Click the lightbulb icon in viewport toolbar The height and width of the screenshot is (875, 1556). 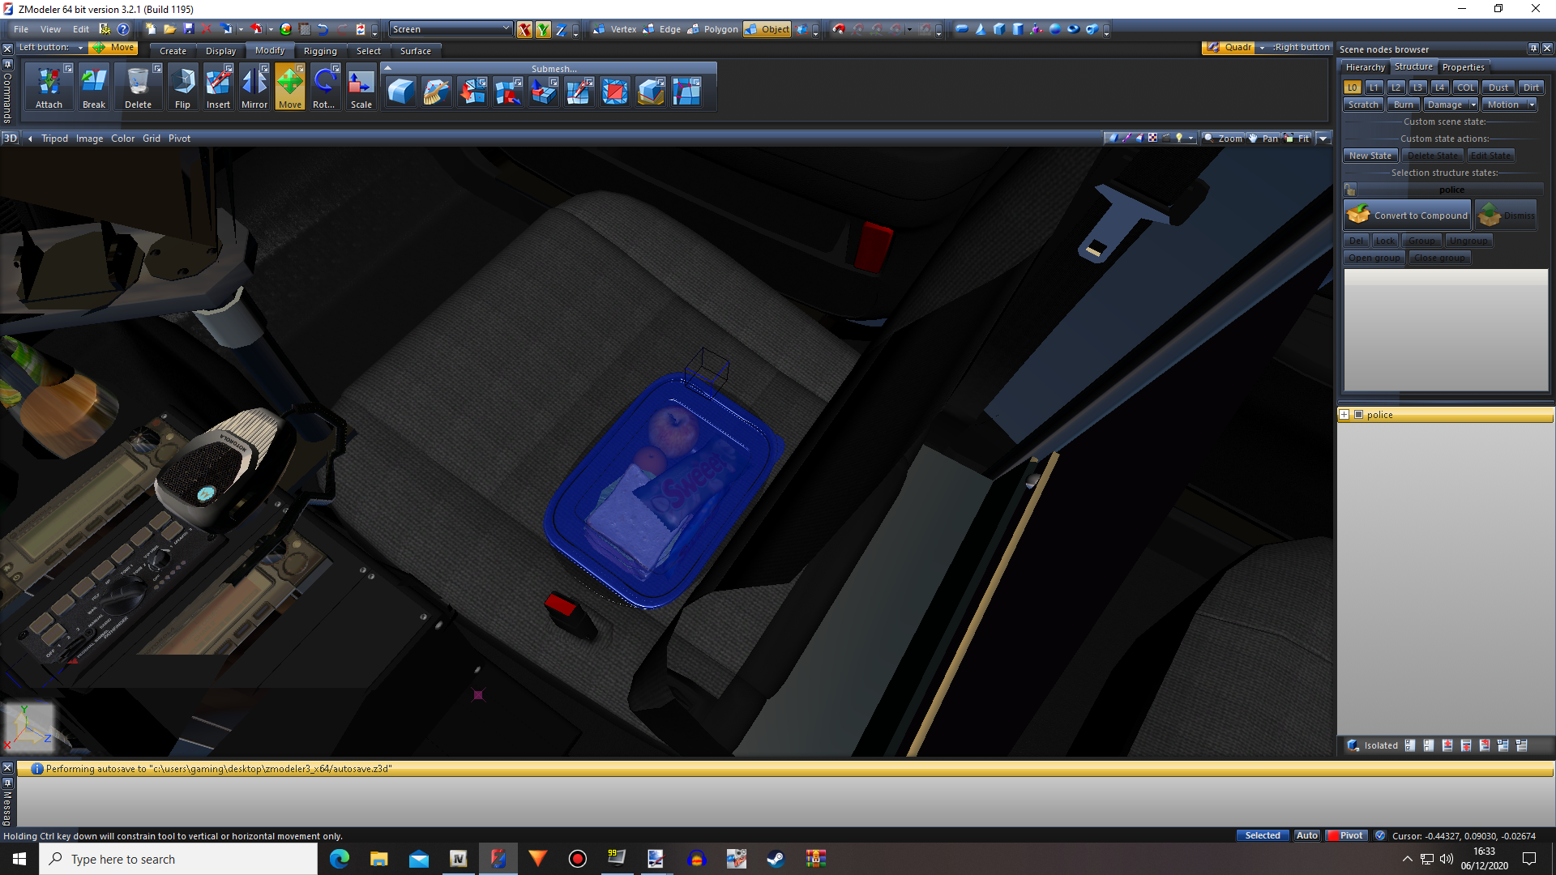point(1179,139)
